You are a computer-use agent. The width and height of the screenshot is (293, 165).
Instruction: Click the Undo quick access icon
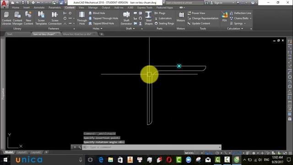pos(38,3)
